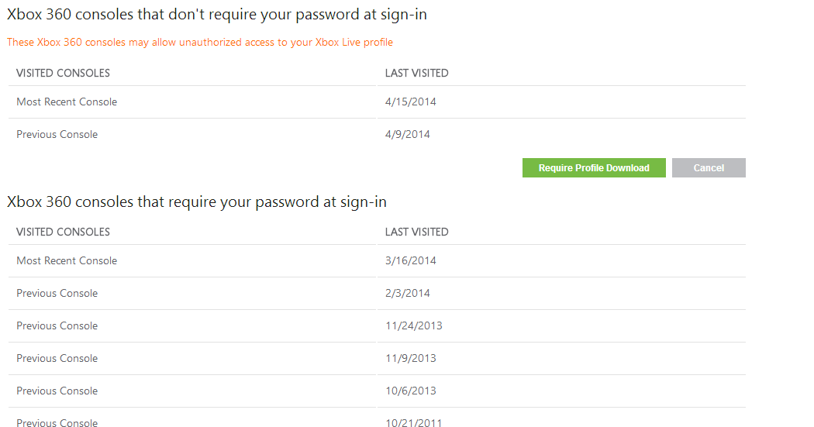Click the heading about consoles that don't require password
Image resolution: width=814 pixels, height=427 pixels.
pyautogui.click(x=216, y=15)
